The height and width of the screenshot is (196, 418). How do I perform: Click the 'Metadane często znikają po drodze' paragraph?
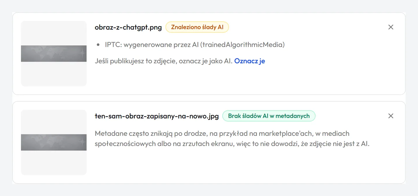(x=232, y=138)
